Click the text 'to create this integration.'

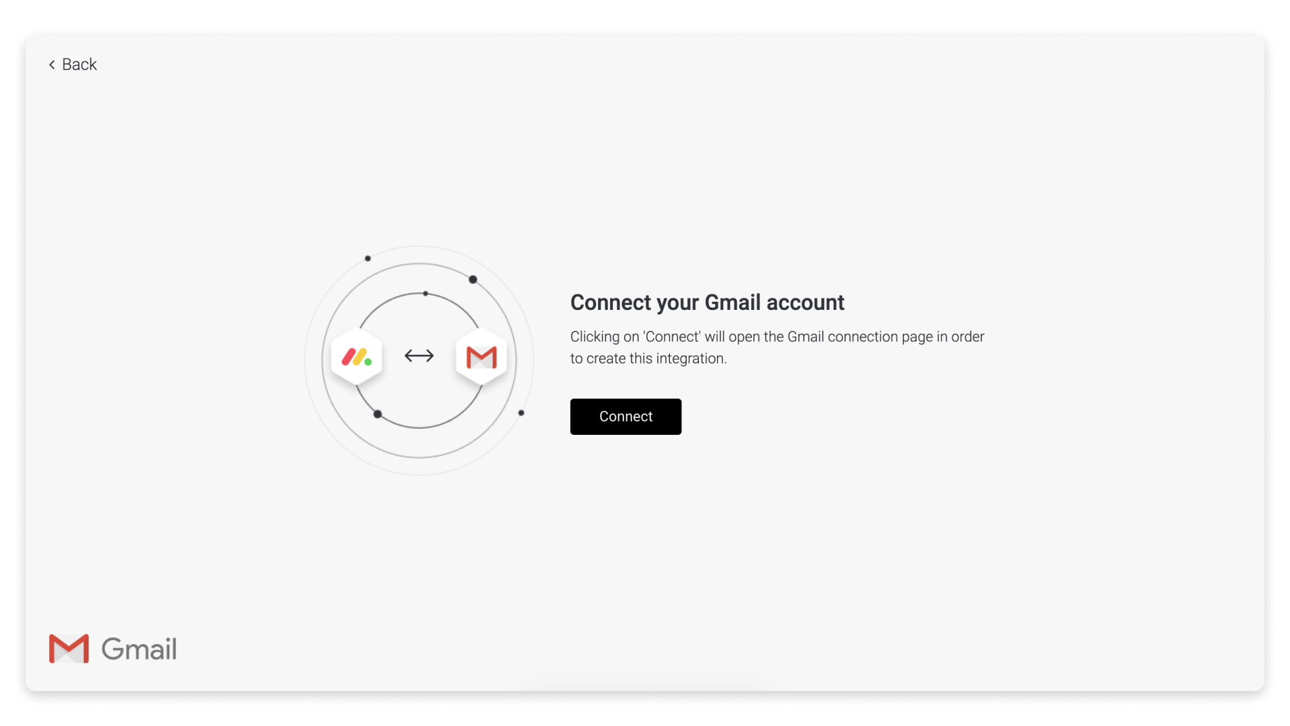pyautogui.click(x=648, y=359)
